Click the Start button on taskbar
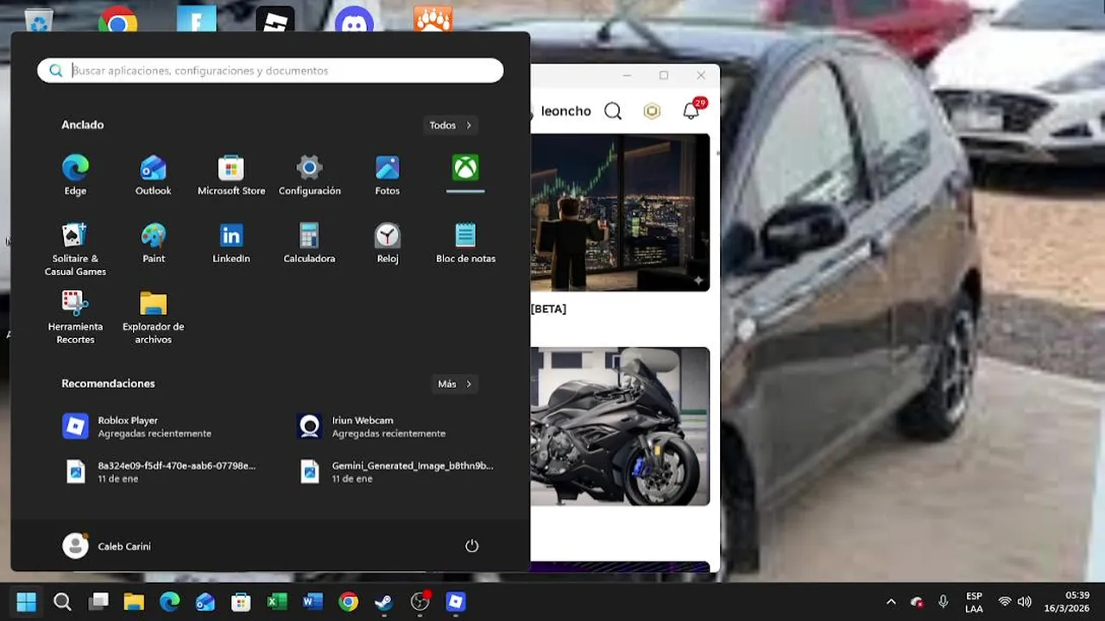 pyautogui.click(x=27, y=601)
